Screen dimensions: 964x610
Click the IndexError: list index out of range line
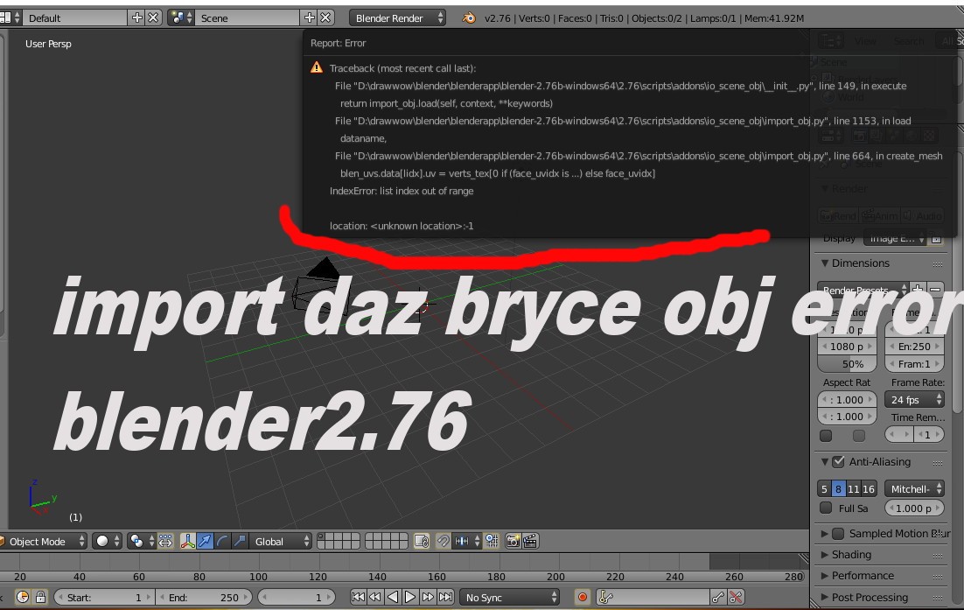[x=402, y=191]
